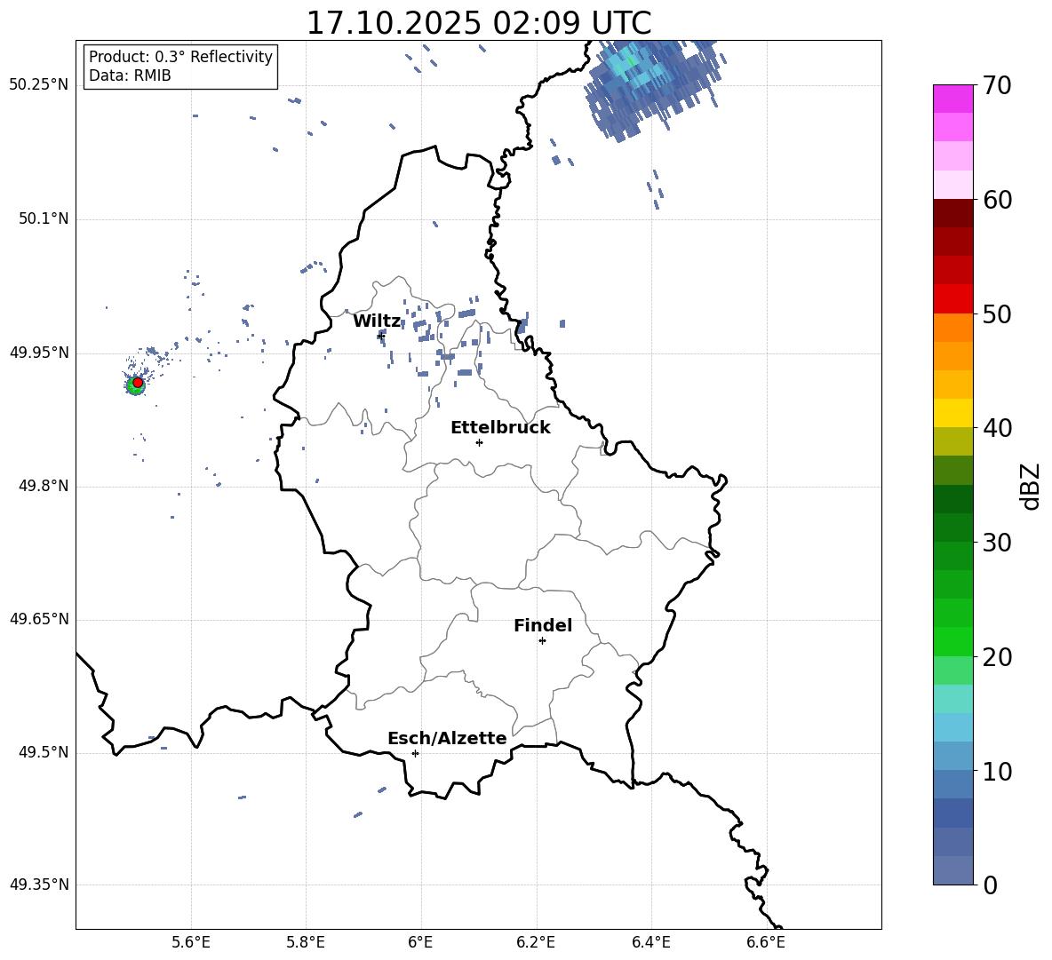Click the bright green 20 dBZ band

pyautogui.click(x=952, y=641)
